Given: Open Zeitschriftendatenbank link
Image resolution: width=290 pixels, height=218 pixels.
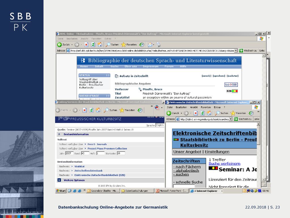Looking at the screenshot, I should (88, 171).
